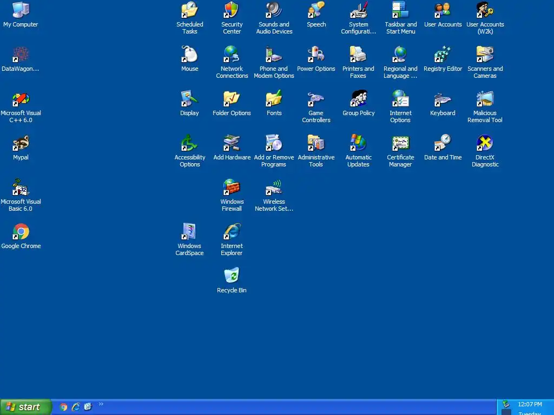The width and height of the screenshot is (554, 415).
Task: Launch Microsoft Visual C++ 6.0
Action: click(21, 107)
